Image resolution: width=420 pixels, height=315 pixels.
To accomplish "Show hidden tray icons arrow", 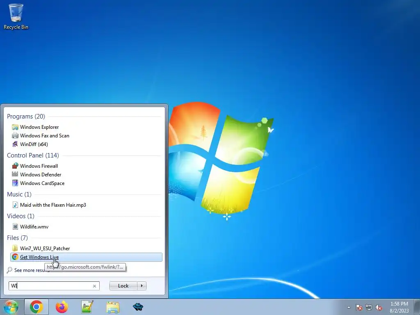I will tap(349, 307).
